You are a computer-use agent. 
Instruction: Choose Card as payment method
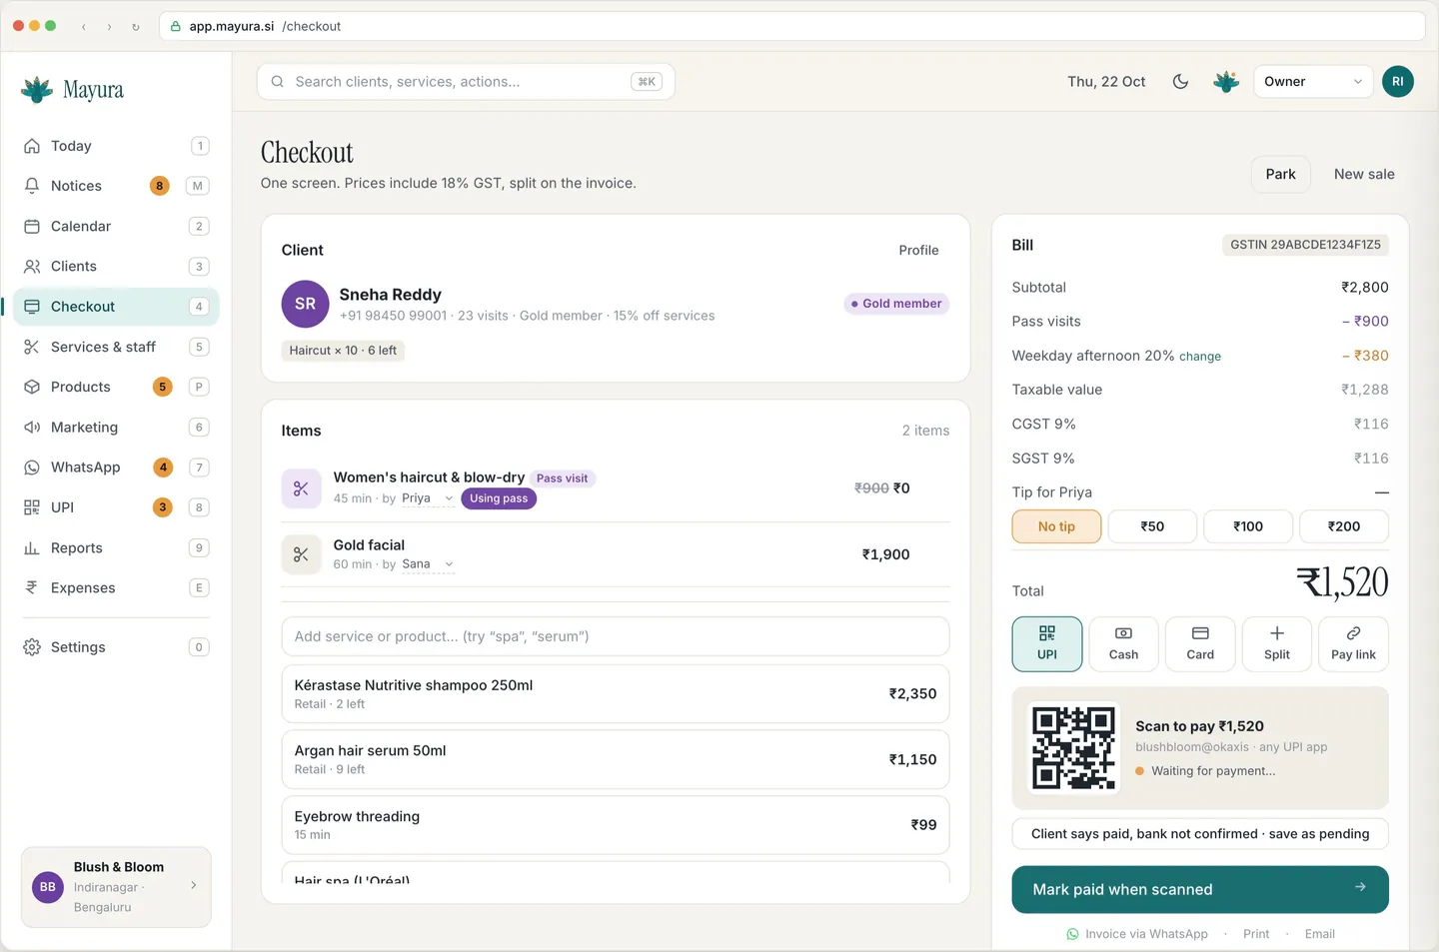[1200, 644]
